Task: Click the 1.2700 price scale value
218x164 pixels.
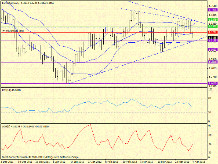Action: click(x=213, y=77)
